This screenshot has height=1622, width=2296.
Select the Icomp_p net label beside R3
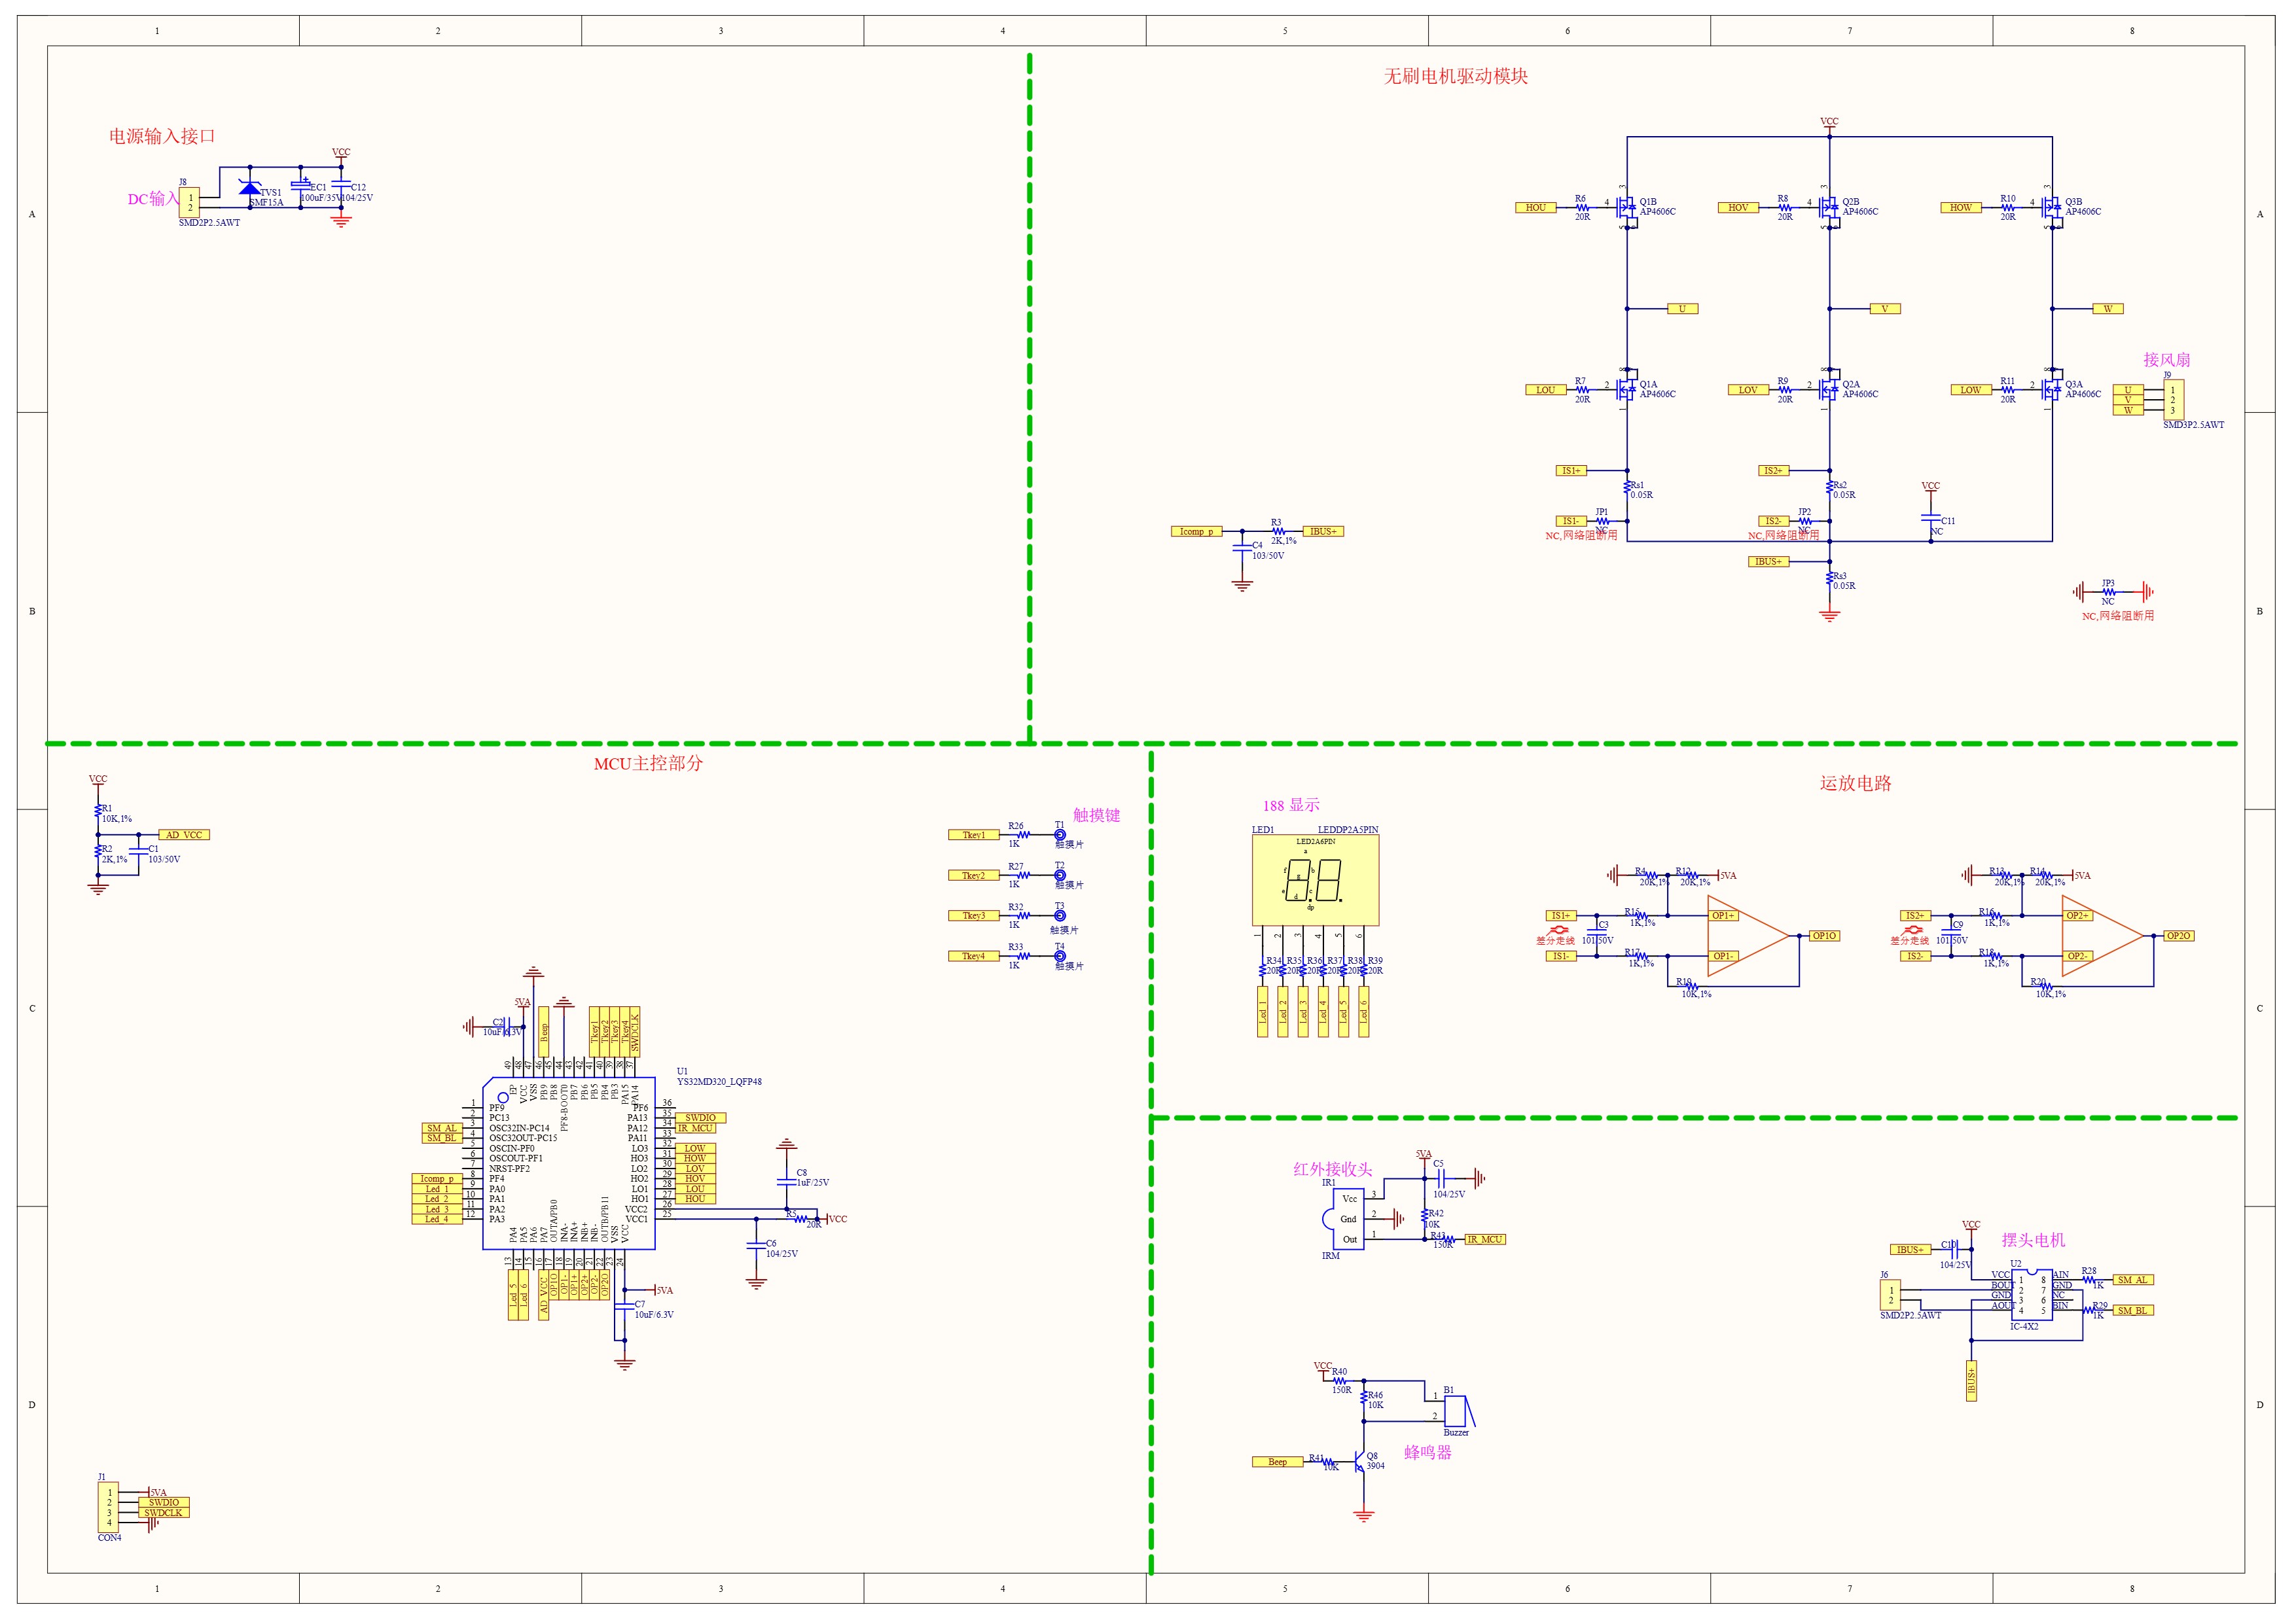[x=1196, y=532]
